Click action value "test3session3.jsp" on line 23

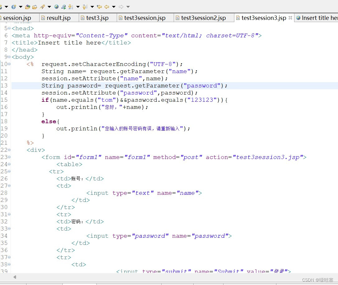(x=268, y=157)
